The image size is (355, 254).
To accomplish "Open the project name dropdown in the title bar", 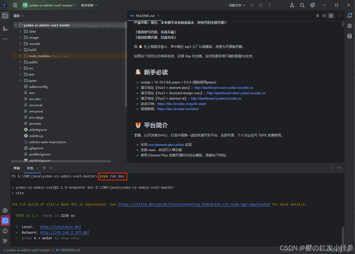I will [49, 5].
